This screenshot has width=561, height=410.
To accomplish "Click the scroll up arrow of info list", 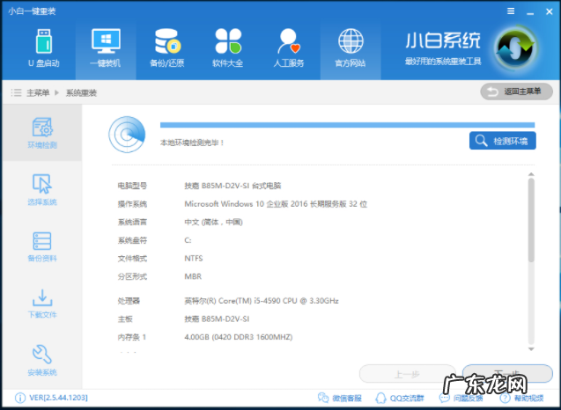I will click(531, 174).
